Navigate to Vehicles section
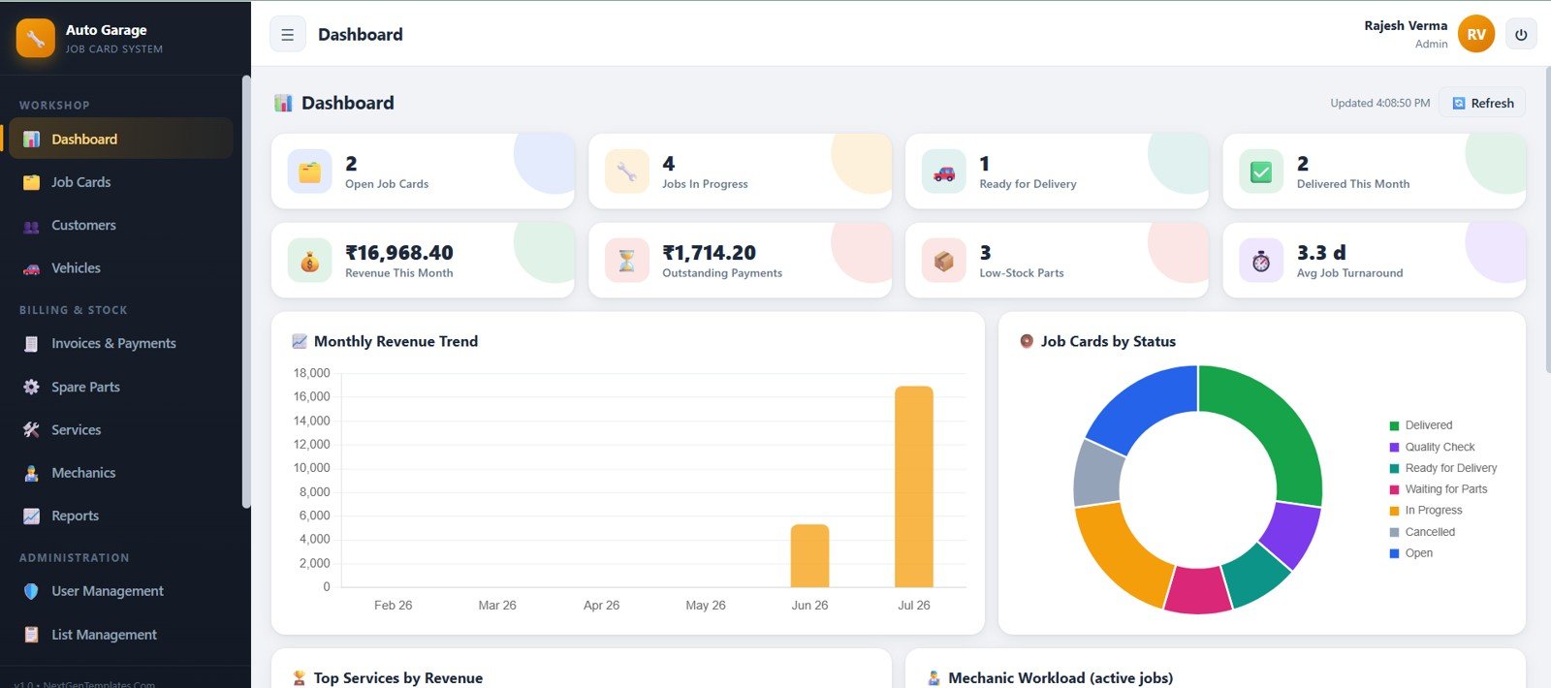Screen dimensions: 1551x688 [120, 268]
